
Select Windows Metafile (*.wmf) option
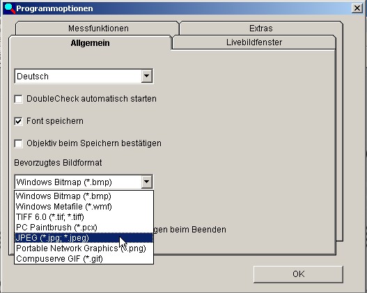[x=84, y=207]
